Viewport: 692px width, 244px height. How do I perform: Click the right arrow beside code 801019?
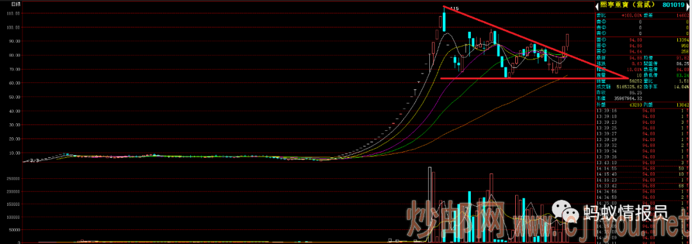pyautogui.click(x=688, y=6)
